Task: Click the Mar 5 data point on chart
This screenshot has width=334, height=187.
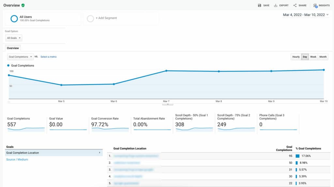Action: click(x=61, y=85)
